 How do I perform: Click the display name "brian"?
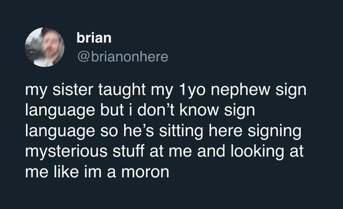(x=94, y=38)
